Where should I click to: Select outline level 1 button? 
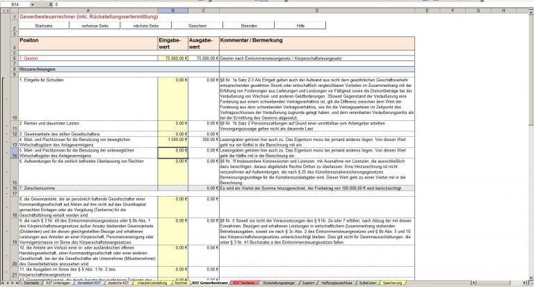[x=3, y=11]
